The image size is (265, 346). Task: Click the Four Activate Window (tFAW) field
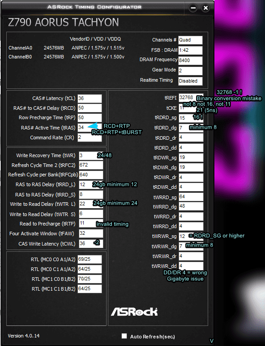pyautogui.click(x=91, y=233)
